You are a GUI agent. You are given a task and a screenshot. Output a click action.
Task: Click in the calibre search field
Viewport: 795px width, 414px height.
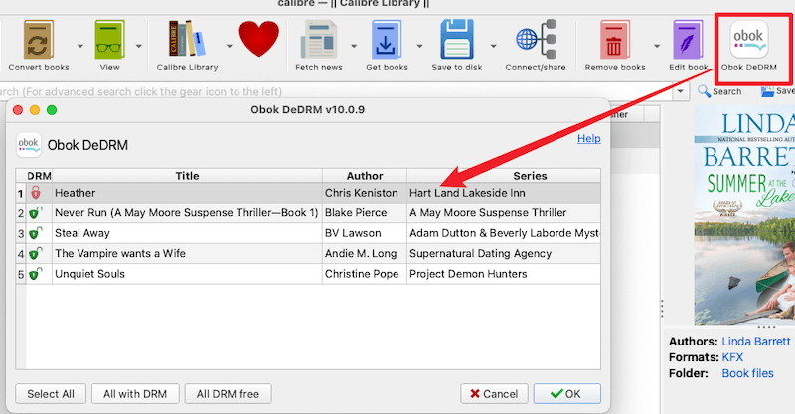pos(335,92)
